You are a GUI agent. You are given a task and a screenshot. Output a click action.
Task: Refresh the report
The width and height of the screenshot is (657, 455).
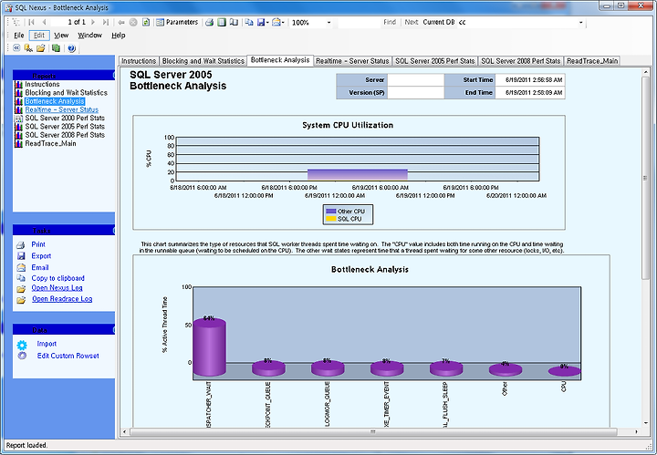click(x=145, y=22)
